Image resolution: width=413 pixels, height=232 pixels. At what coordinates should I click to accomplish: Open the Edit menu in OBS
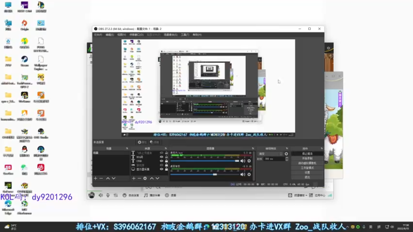109,35
